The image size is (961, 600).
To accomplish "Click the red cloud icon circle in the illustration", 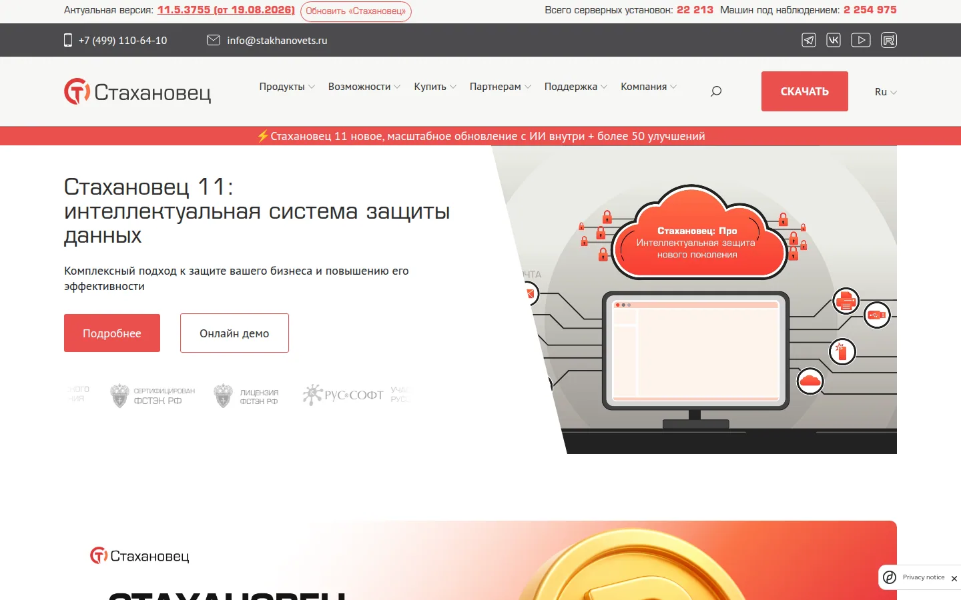I will click(x=810, y=381).
